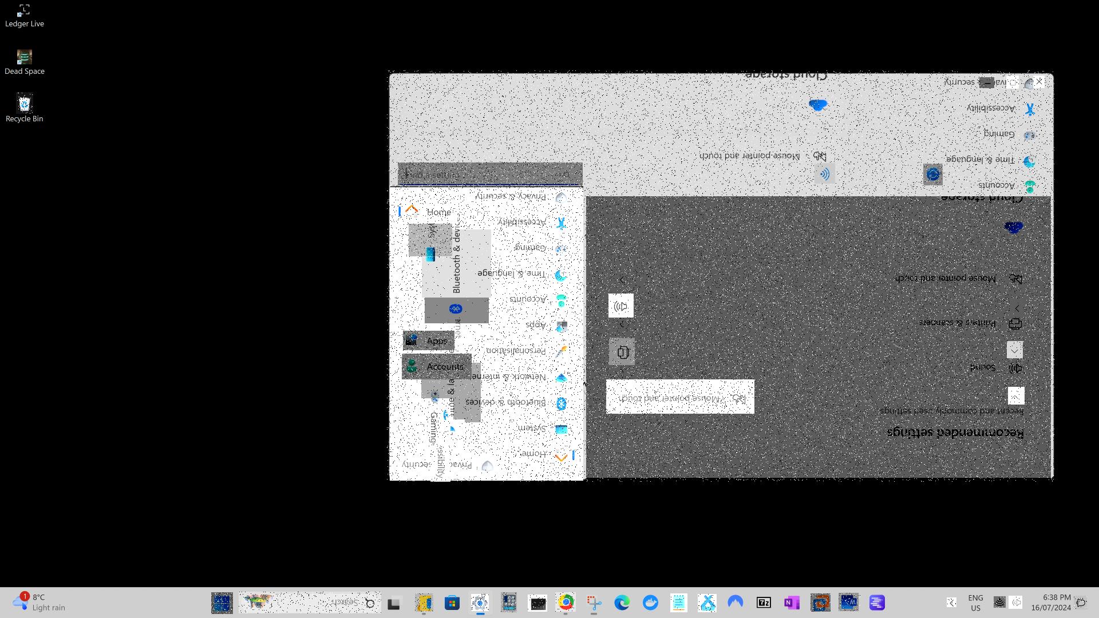Click the Recycle Bin icon
The width and height of the screenshot is (1099, 618).
pyautogui.click(x=23, y=104)
